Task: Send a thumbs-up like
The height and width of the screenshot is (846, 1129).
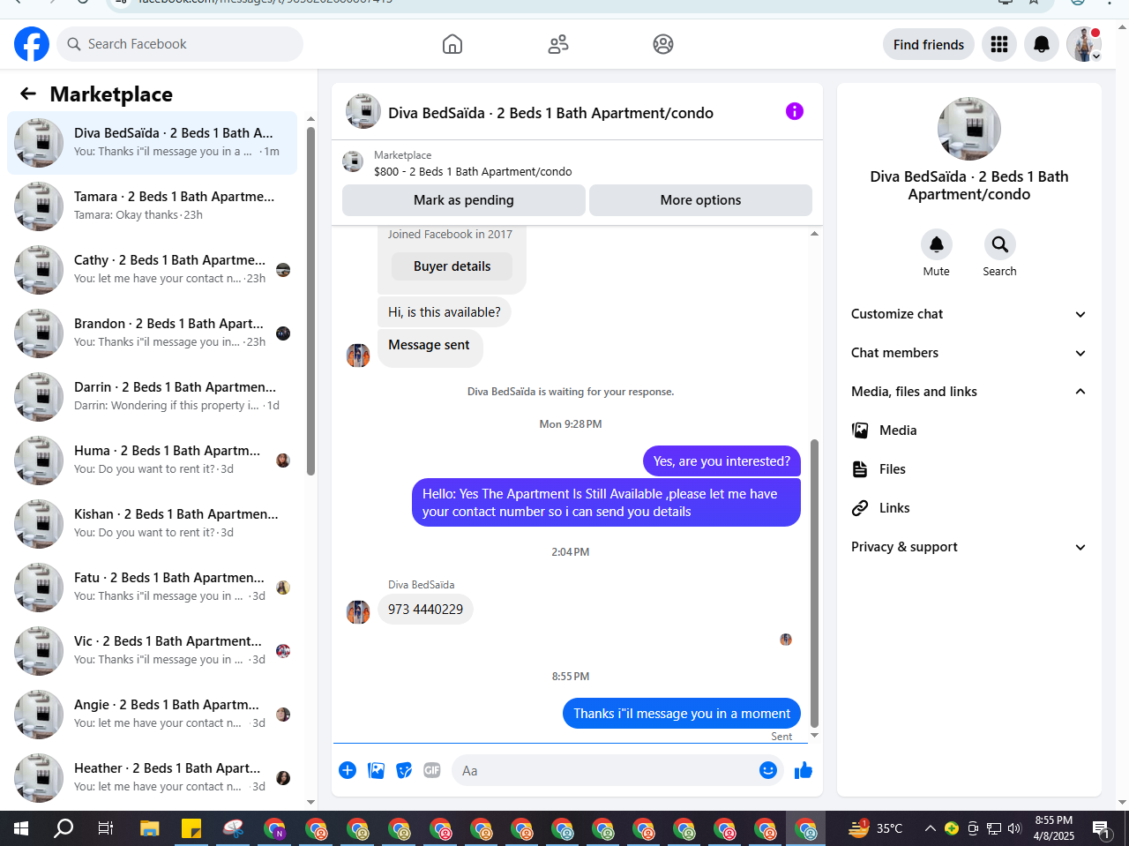Action: click(x=804, y=770)
